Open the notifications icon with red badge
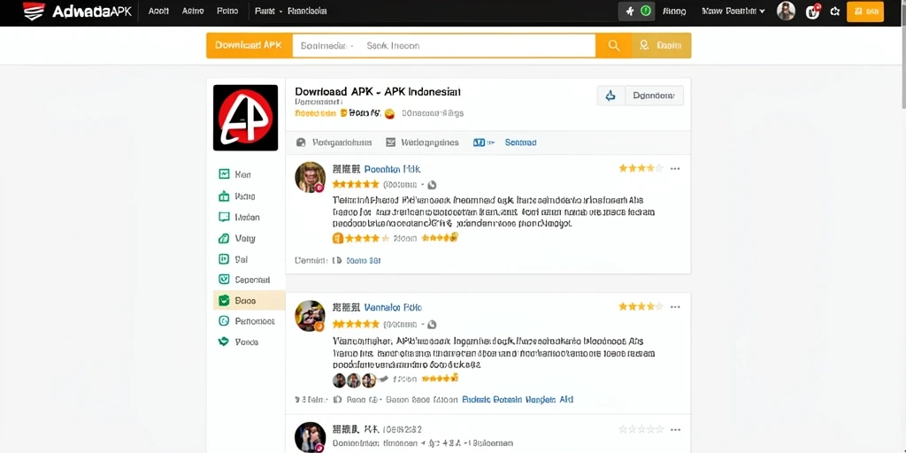906x453 pixels. tap(812, 11)
